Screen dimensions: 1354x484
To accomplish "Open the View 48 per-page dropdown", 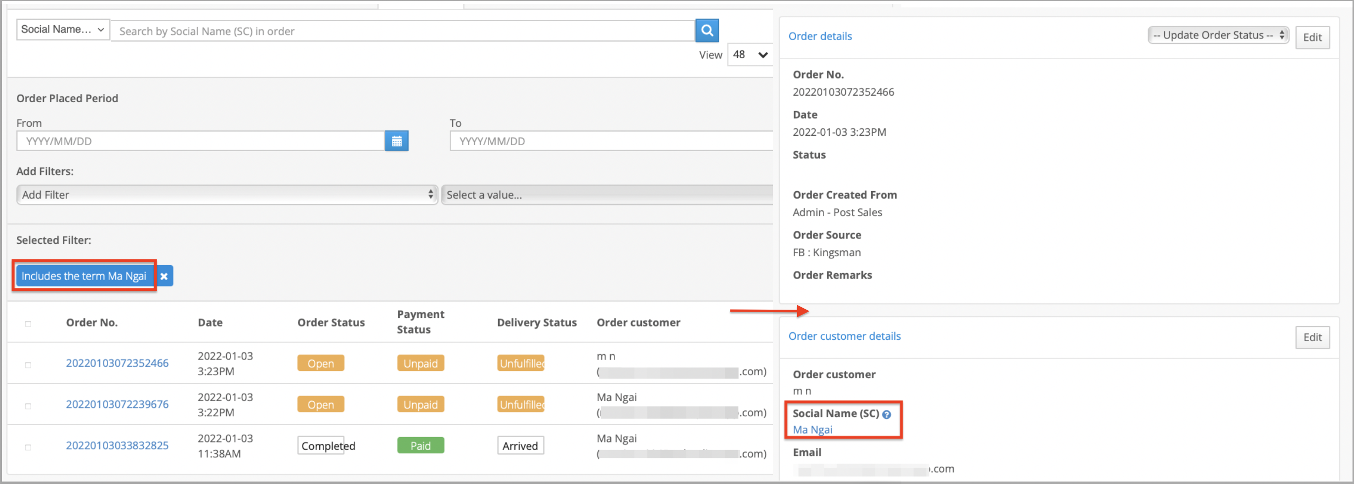I will pyautogui.click(x=750, y=55).
